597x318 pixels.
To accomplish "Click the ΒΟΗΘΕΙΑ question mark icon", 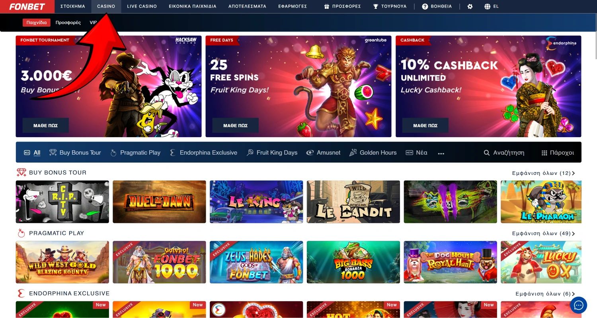I will coord(425,6).
